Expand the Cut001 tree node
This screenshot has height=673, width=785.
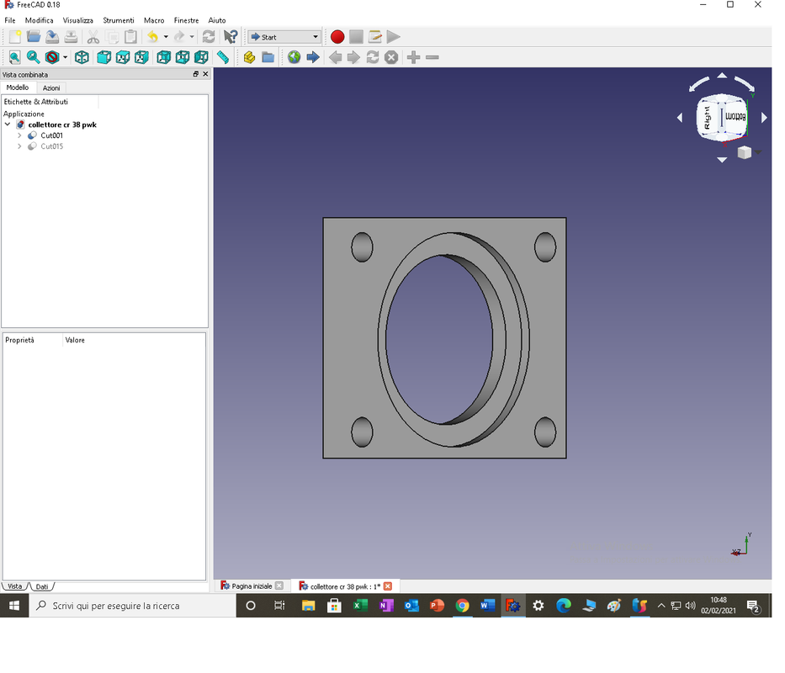click(x=19, y=135)
